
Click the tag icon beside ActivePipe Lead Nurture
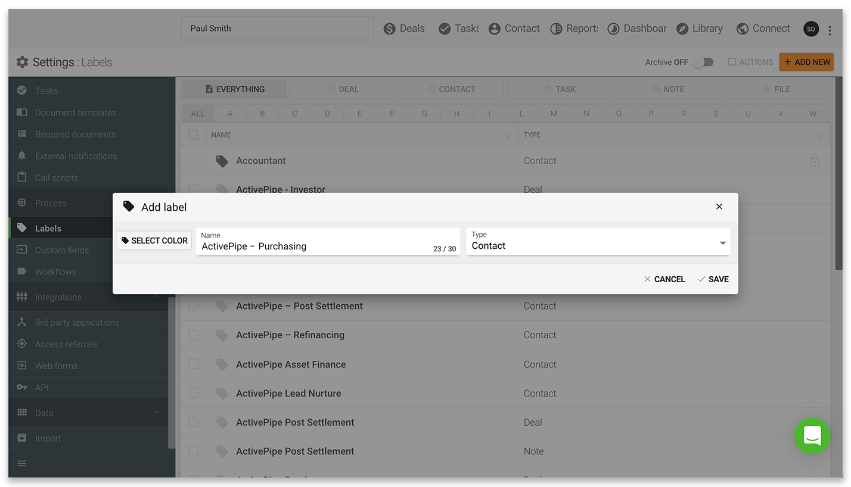point(222,394)
